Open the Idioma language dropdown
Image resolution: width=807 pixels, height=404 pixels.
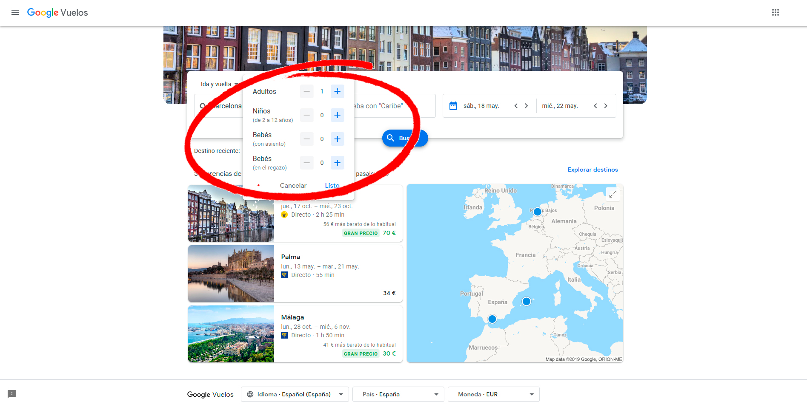[295, 394]
